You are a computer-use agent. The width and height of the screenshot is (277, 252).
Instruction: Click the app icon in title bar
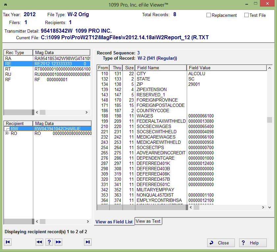tap(6, 5)
